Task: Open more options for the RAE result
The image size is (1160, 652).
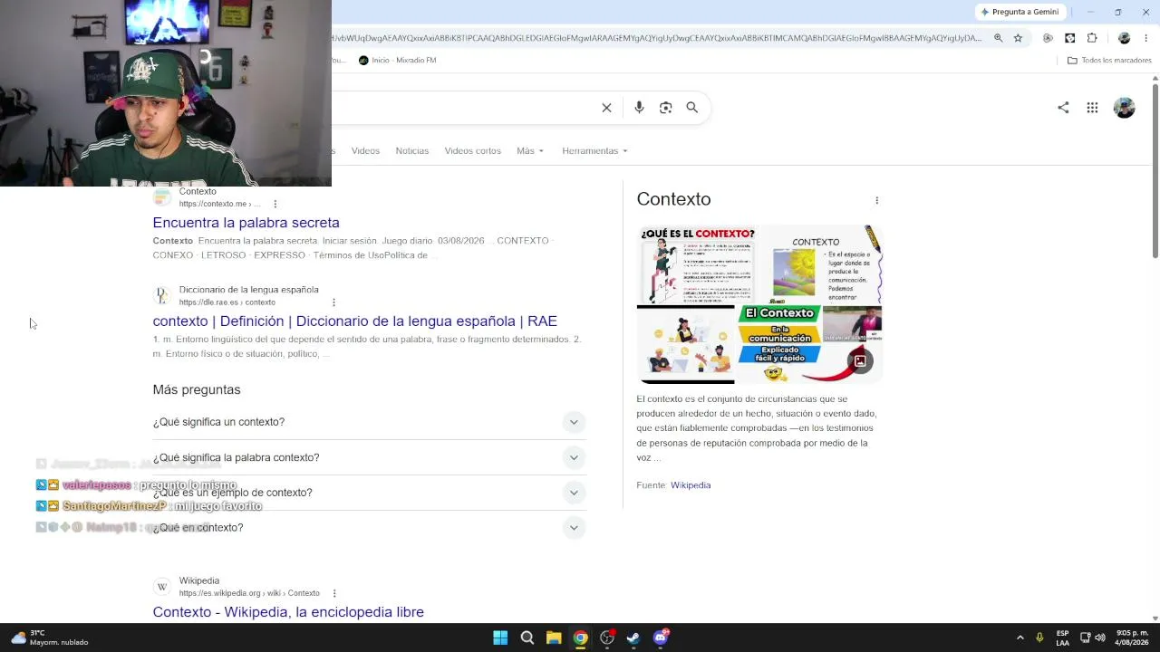Action: point(333,302)
